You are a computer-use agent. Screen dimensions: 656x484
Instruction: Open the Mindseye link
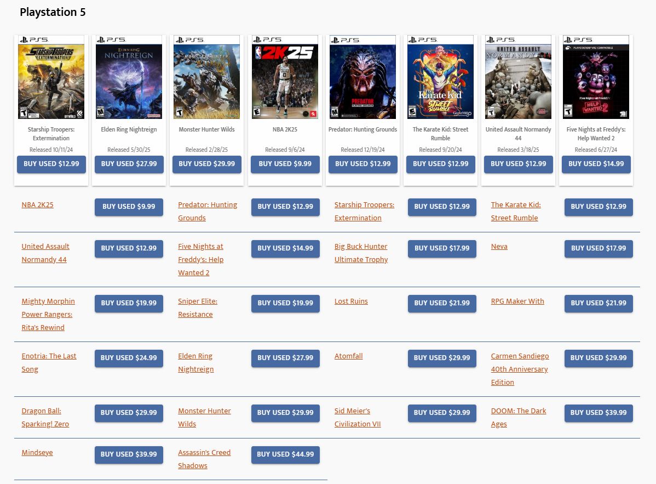click(37, 453)
